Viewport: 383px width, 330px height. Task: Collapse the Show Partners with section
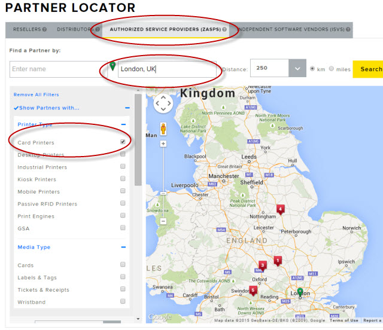coord(127,108)
